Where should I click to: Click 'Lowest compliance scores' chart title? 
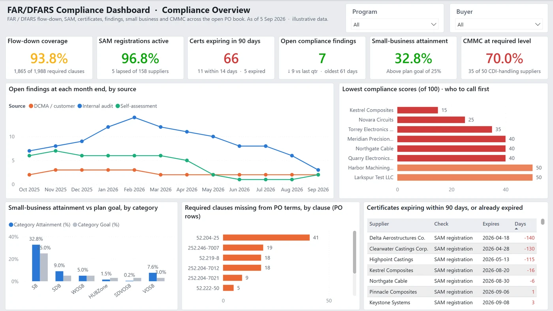416,89
